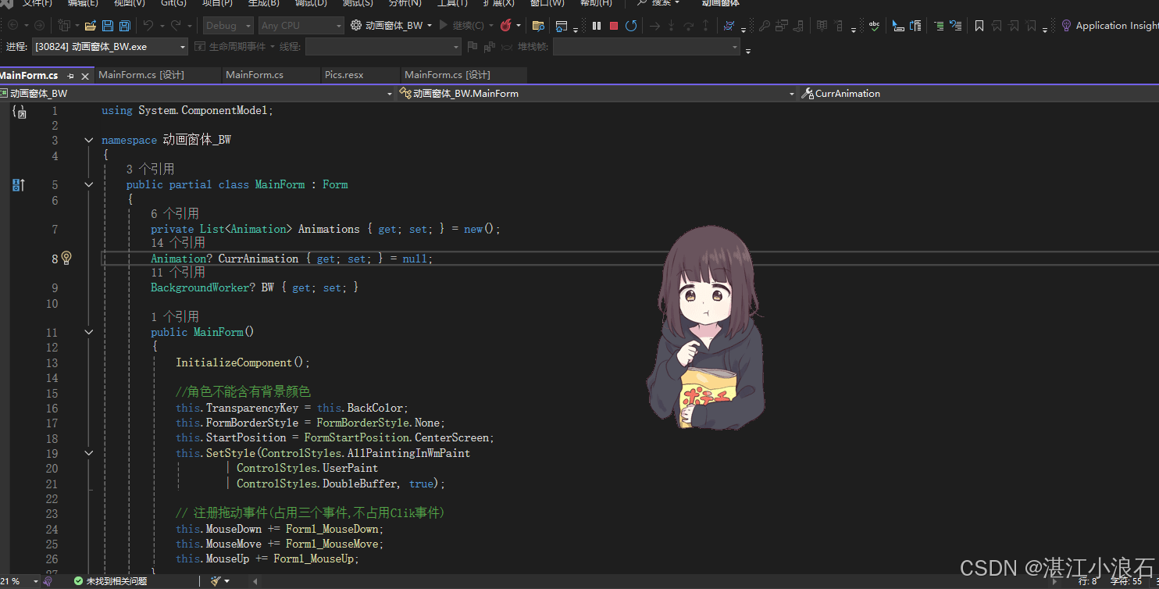1159x589 pixels.
Task: Open the Git(G) menu
Action: coord(173,3)
